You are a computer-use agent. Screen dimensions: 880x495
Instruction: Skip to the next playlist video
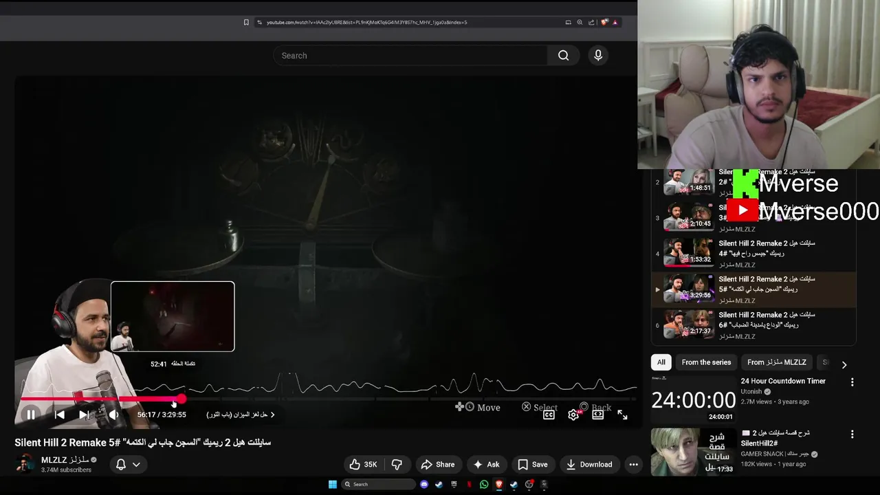(84, 415)
